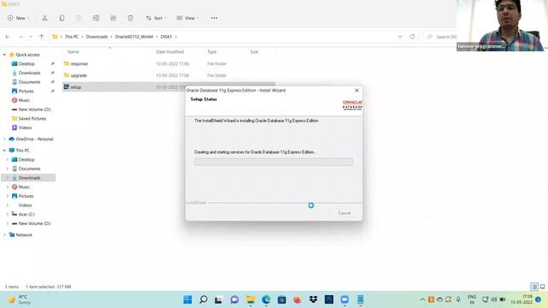Select the response folder

(79, 64)
